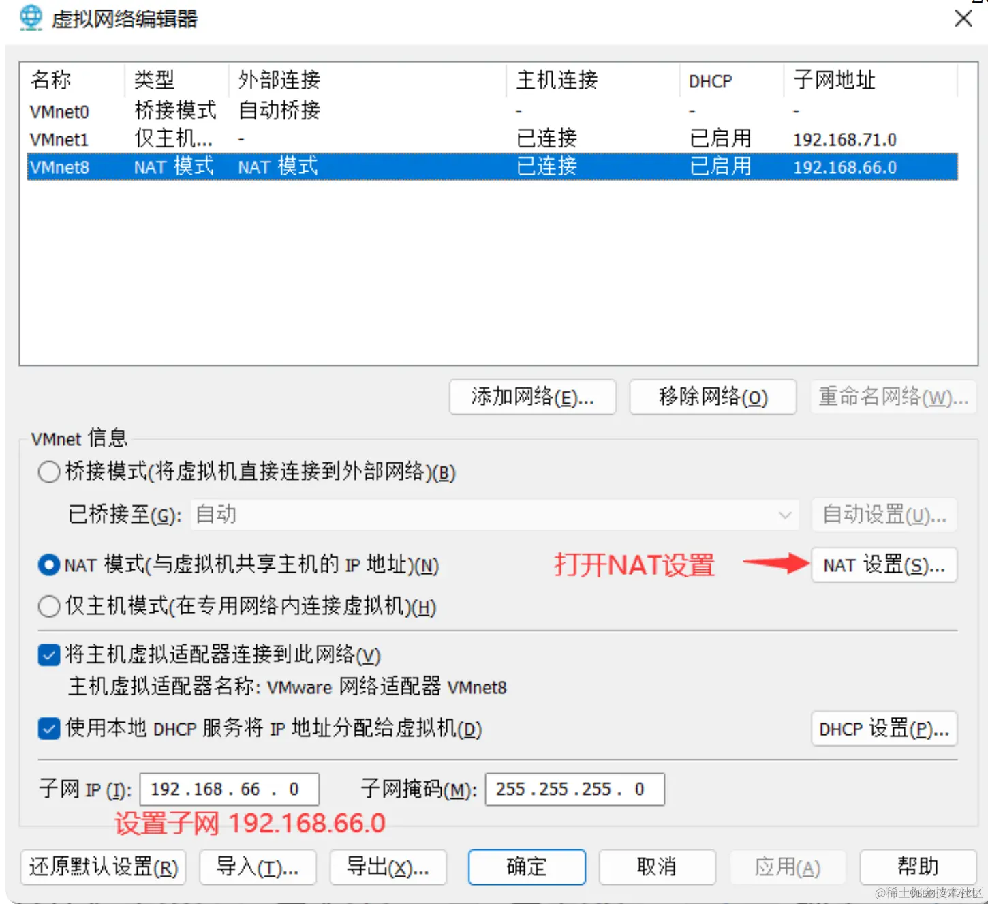988x904 pixels.
Task: Click 桥接模式 type cell of VMnet0
Action: click(x=175, y=110)
